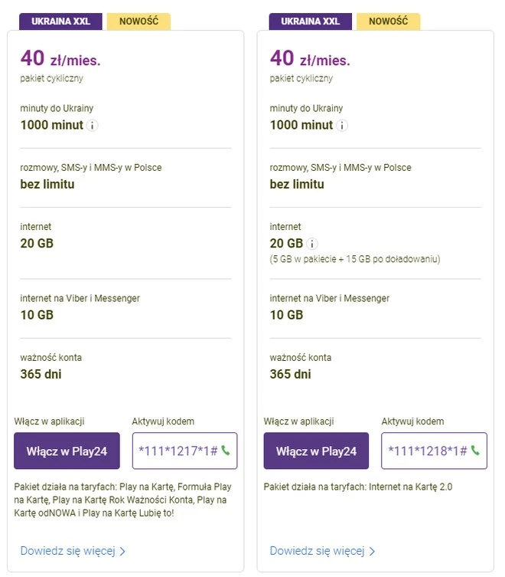Viewport: 505px width, 577px height.
Task: Click the NOWOŚĆ badge on the Internet na Kartę 2.0 offer
Action: tap(388, 21)
